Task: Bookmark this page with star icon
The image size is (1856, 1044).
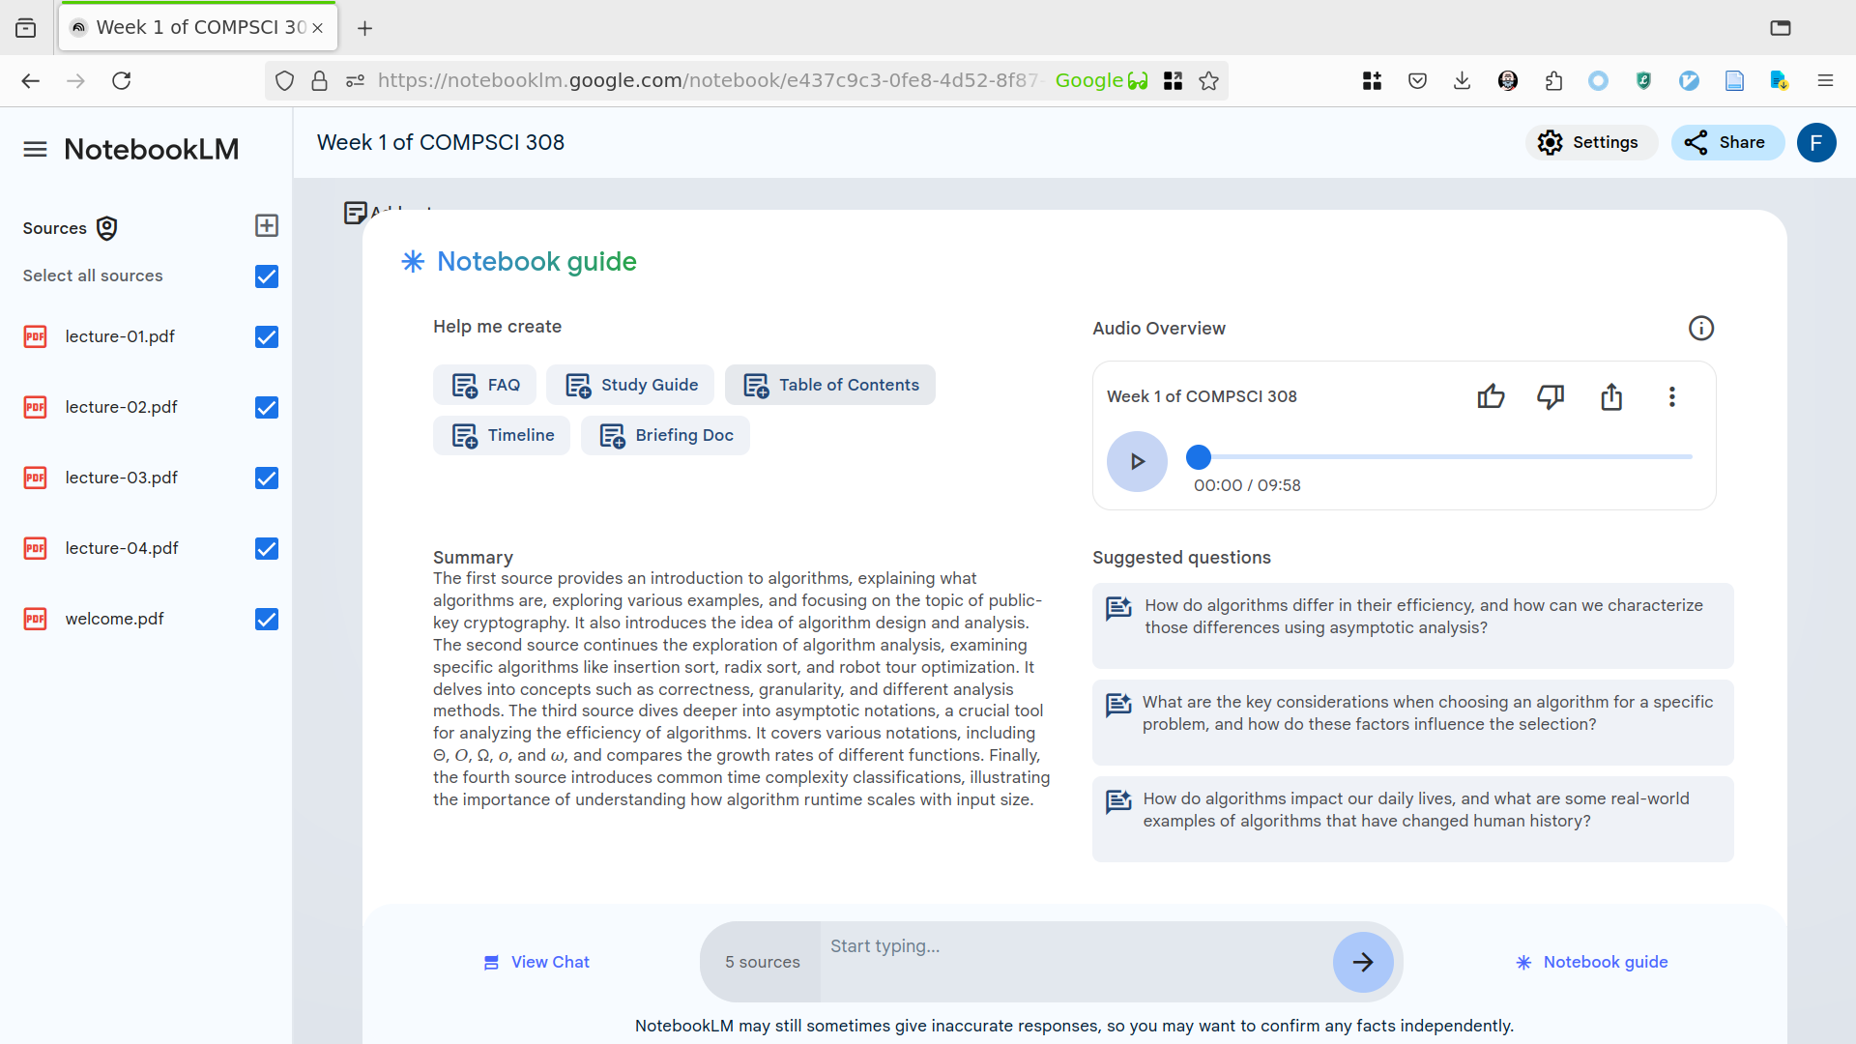Action: tap(1208, 81)
